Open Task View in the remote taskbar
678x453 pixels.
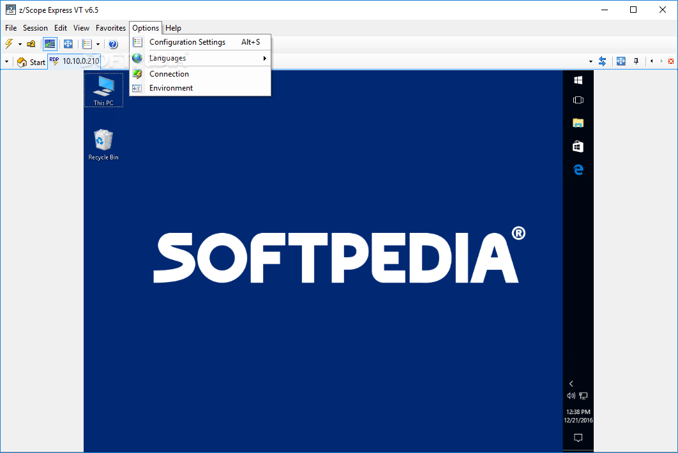578,100
